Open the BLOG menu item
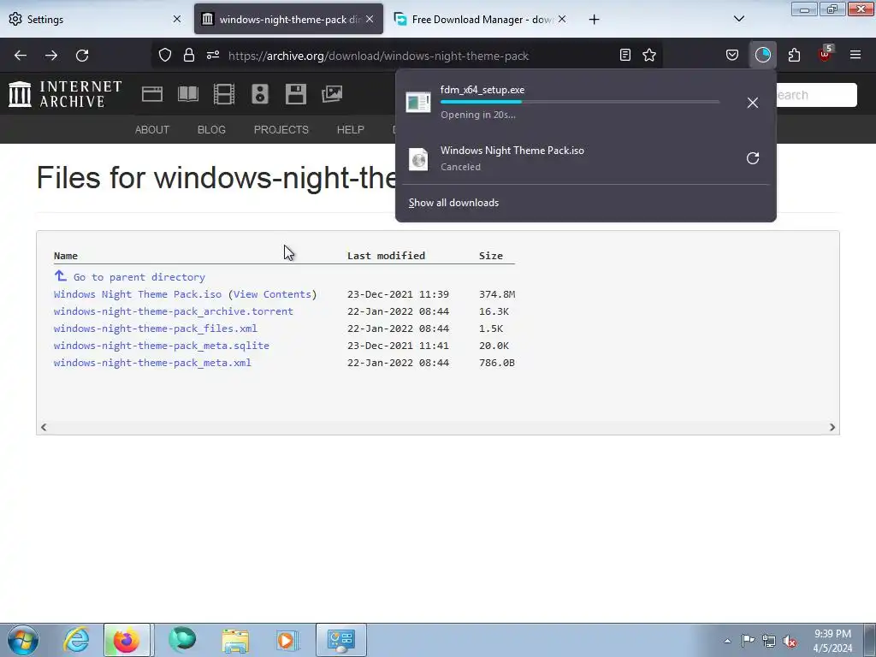Screen dimensions: 876x657 pos(211,130)
